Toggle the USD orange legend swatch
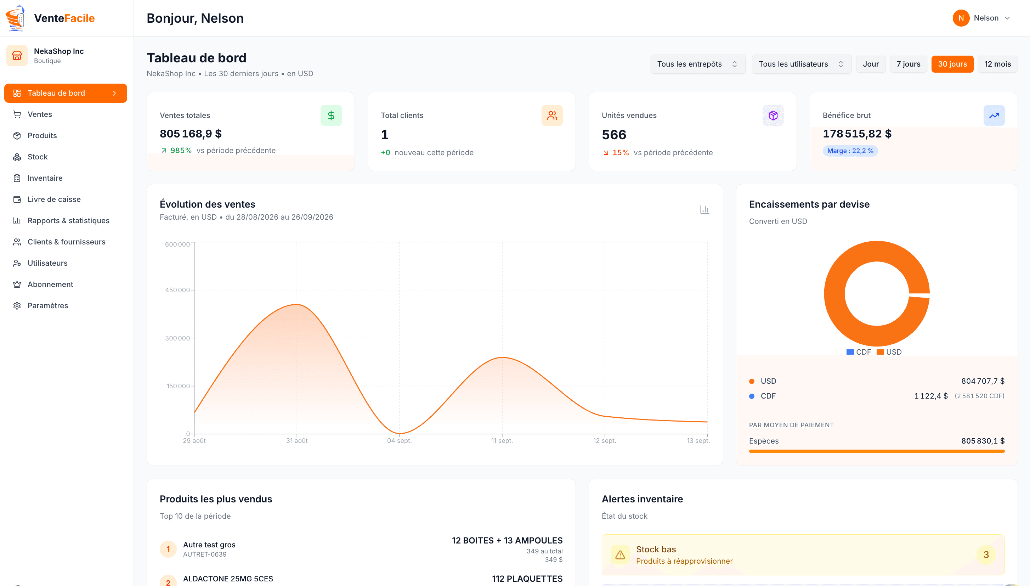1030x586 pixels. coord(880,352)
